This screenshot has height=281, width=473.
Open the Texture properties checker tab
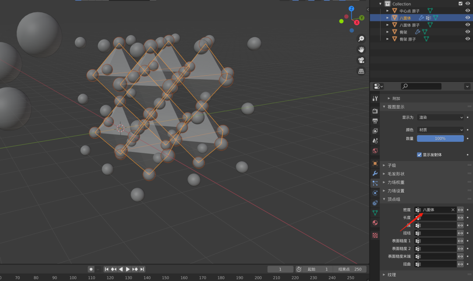pyautogui.click(x=375, y=235)
